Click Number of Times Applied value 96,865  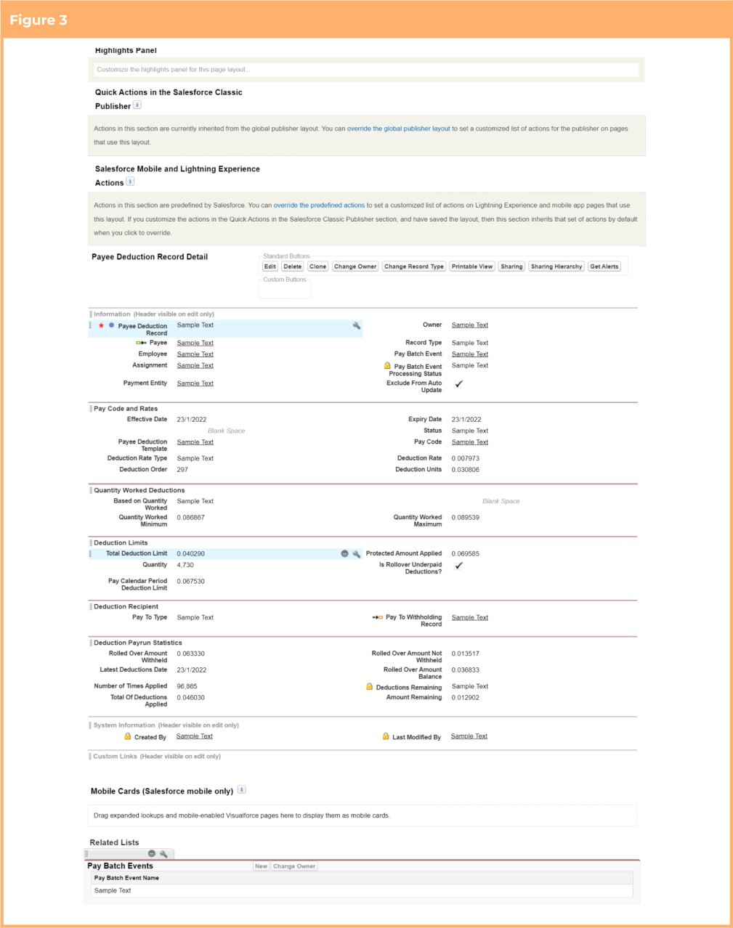(x=187, y=686)
